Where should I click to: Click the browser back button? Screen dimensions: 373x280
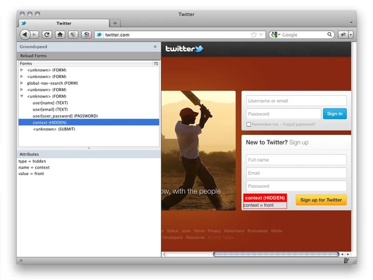(x=25, y=34)
